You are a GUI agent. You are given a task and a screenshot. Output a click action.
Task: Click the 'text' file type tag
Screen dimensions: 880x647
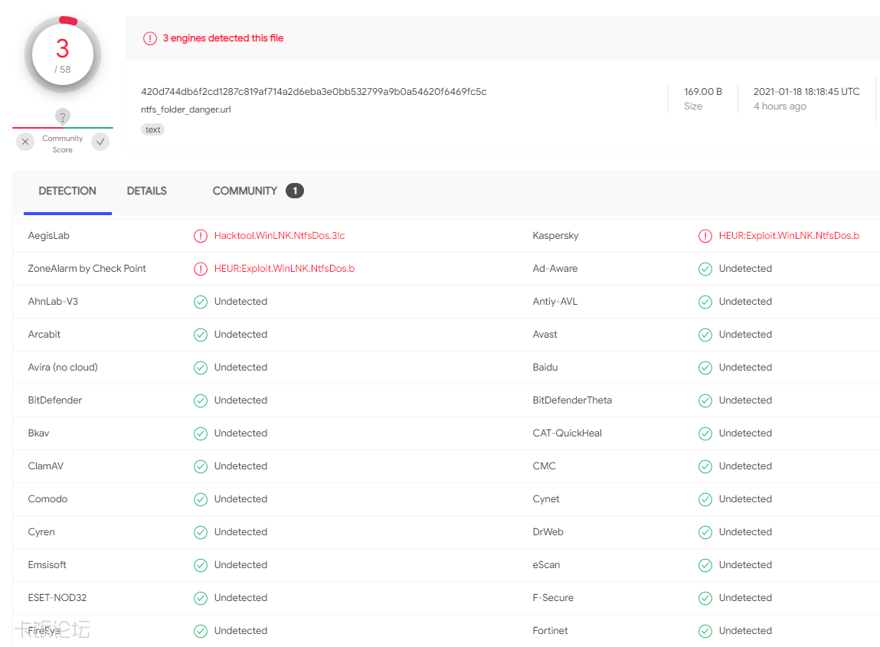pyautogui.click(x=152, y=129)
